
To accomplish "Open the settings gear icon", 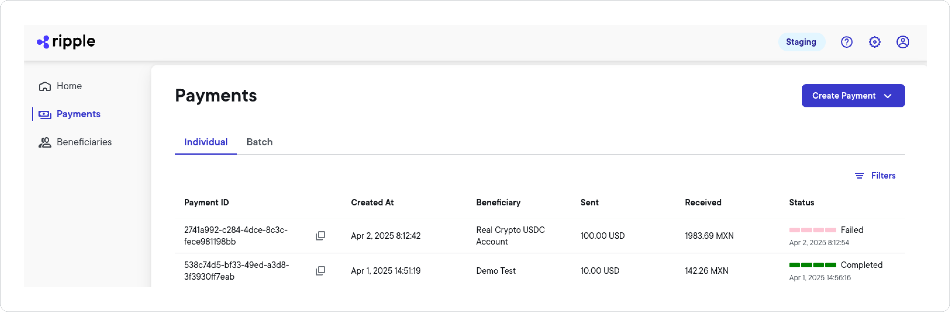I will pos(875,41).
